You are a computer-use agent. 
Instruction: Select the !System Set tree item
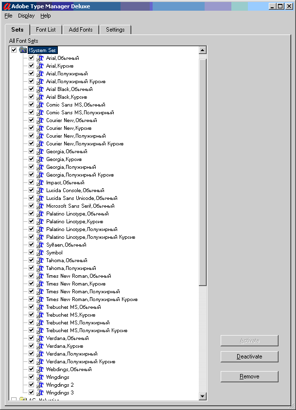click(42, 50)
